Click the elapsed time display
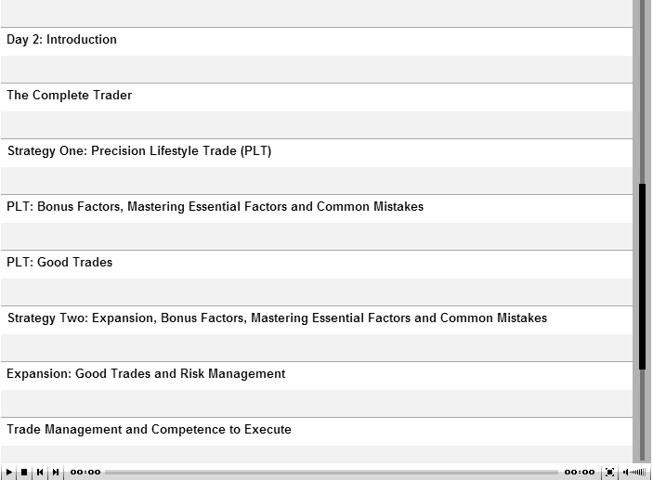The height and width of the screenshot is (480, 653). coord(85,472)
